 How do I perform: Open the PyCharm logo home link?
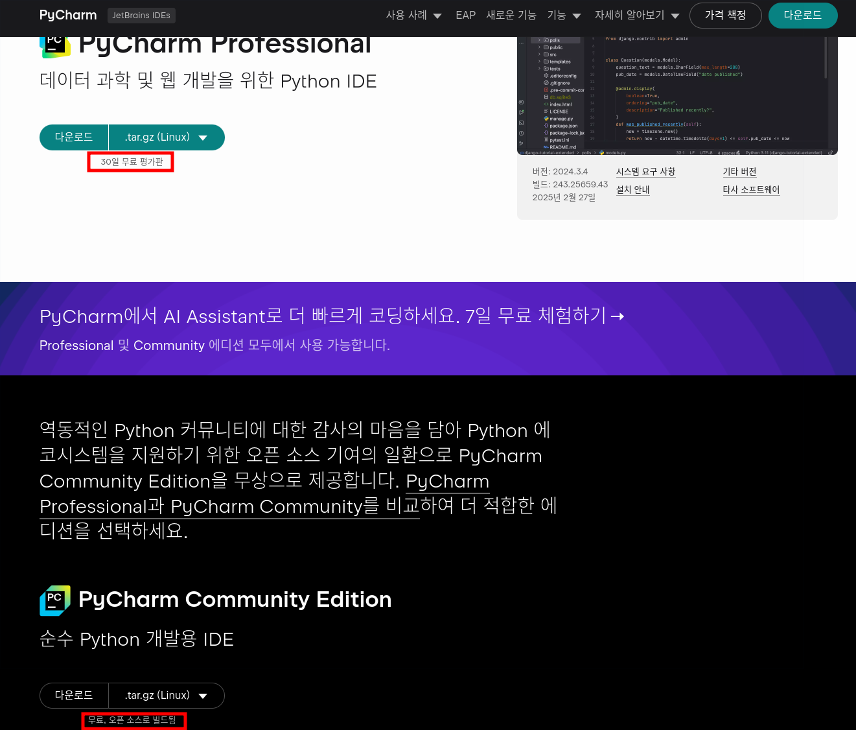click(68, 15)
